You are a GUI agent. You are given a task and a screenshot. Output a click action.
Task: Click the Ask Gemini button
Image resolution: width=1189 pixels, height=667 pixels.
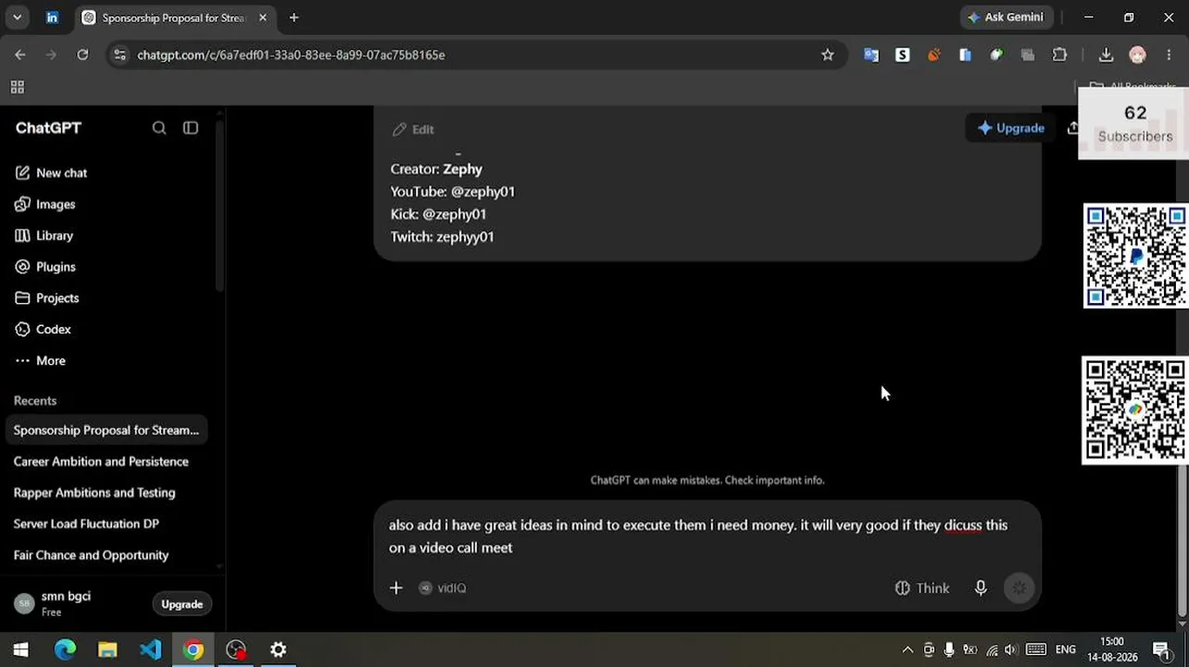(1006, 18)
